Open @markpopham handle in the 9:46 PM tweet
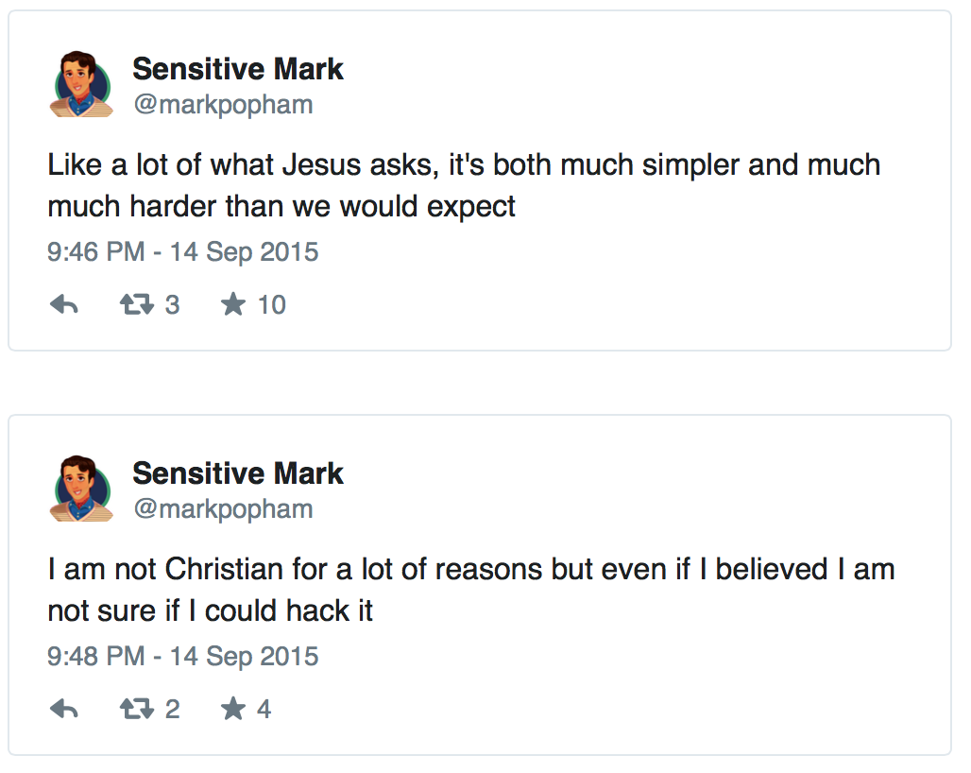The width and height of the screenshot is (971, 773). tap(222, 104)
